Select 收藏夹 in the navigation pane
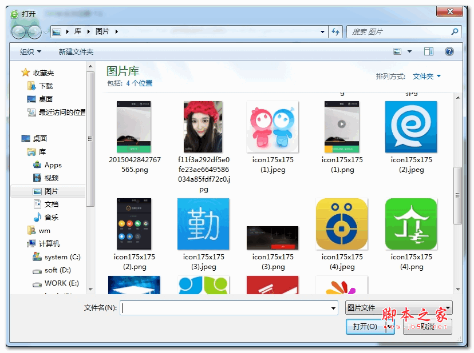Viewport: 474px width, 353px height. click(37, 73)
